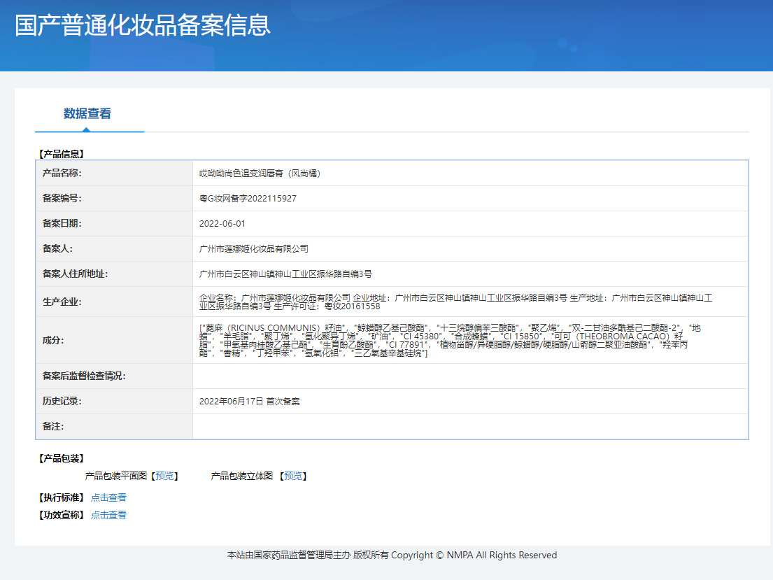Click 点击查看 next to 执行标准
Viewport: 773px width, 580px height.
coord(108,497)
